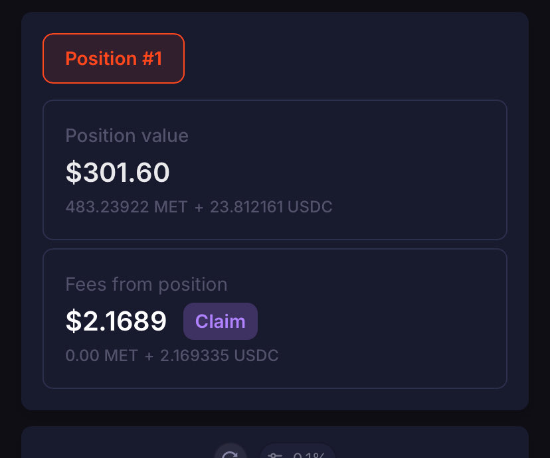Click the Position value label
Screen dimensions: 550x458
(x=127, y=136)
